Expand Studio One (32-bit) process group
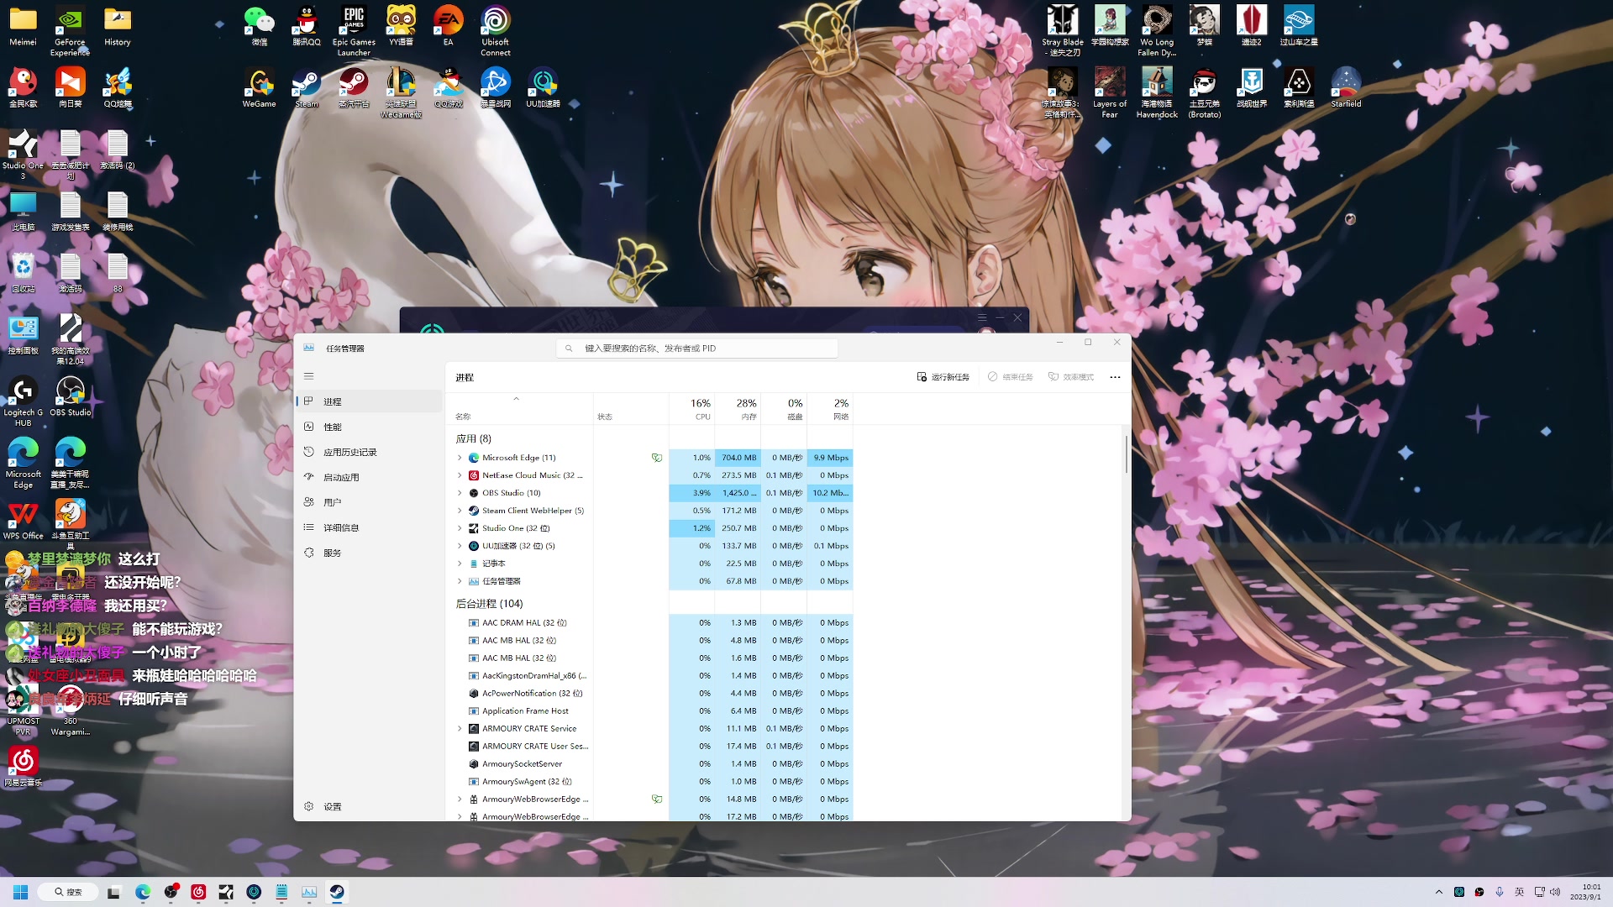The image size is (1613, 907). pyautogui.click(x=460, y=528)
